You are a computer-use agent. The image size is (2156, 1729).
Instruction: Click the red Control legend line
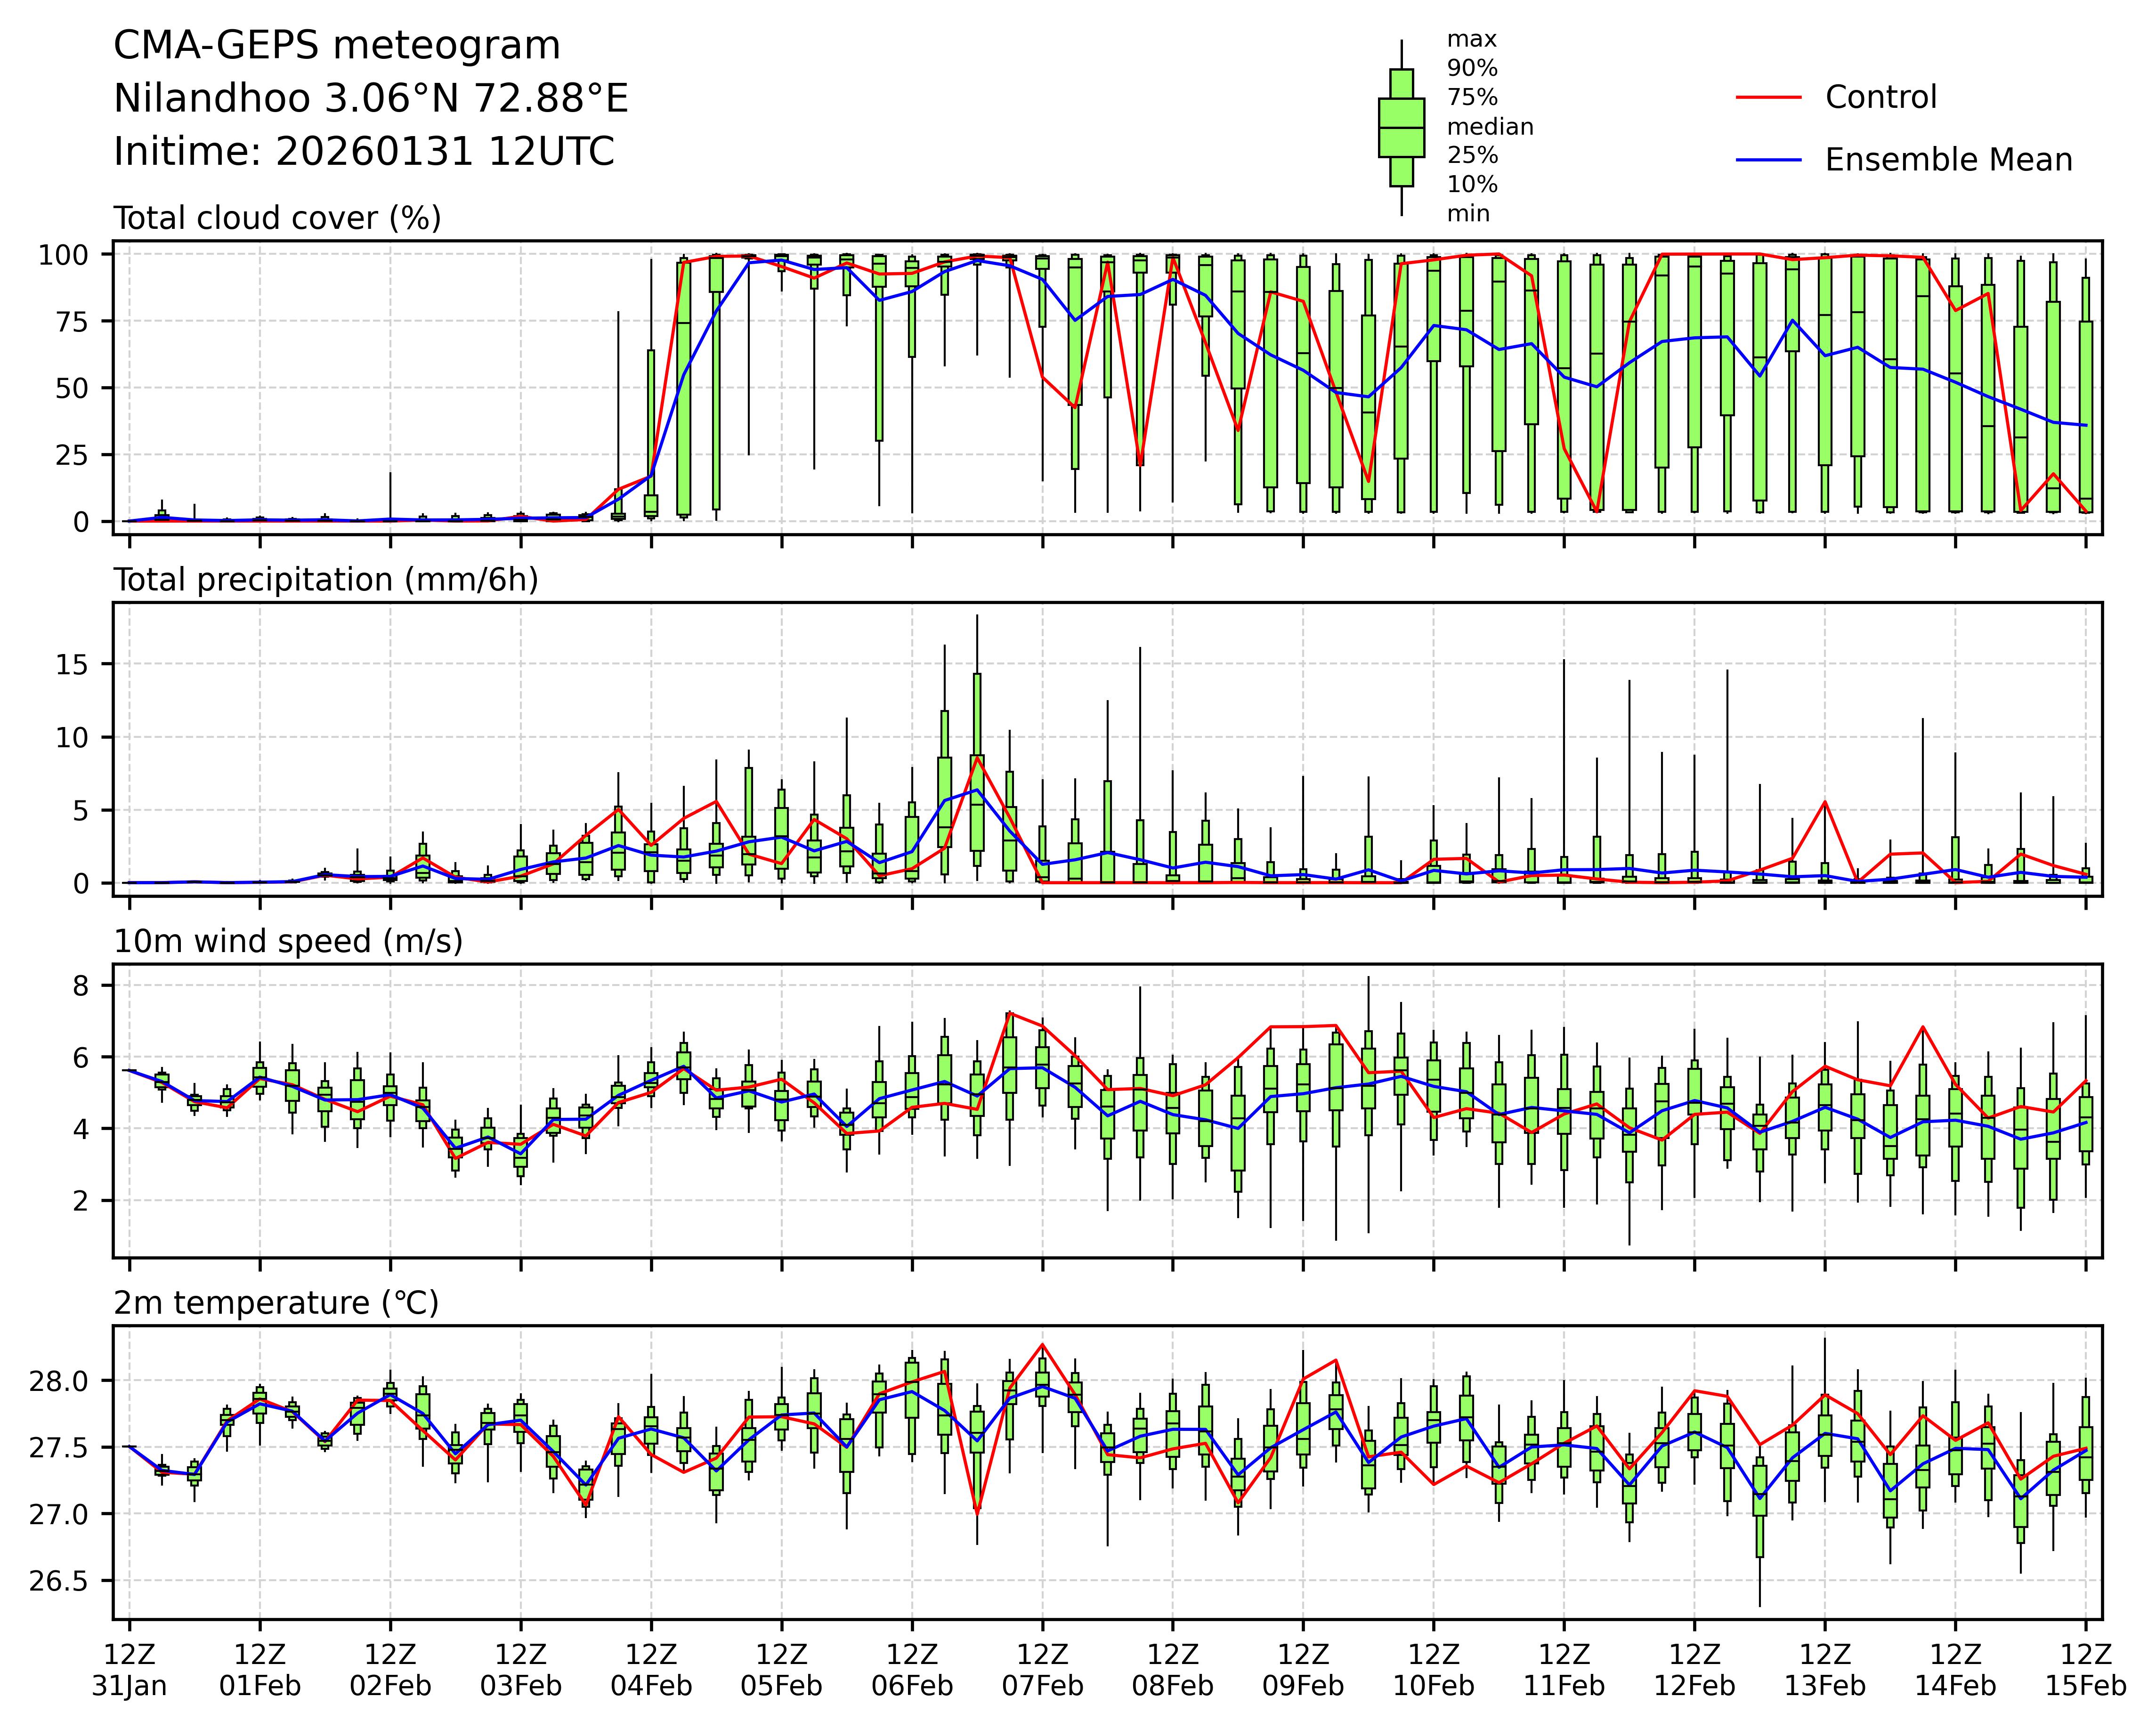1768,98
